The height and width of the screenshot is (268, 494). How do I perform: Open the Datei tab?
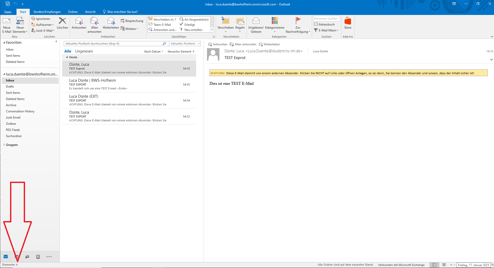click(x=8, y=12)
